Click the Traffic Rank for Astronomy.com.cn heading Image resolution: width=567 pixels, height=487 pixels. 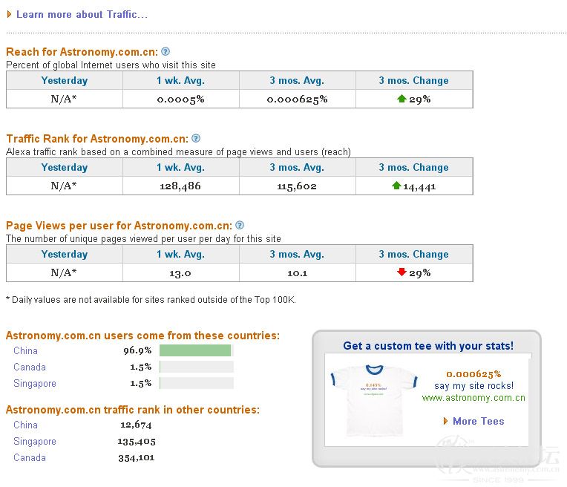tap(97, 139)
